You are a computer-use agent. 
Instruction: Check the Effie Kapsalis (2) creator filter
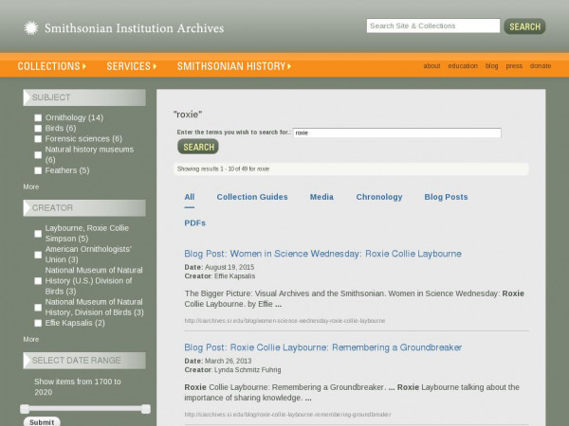coord(38,323)
